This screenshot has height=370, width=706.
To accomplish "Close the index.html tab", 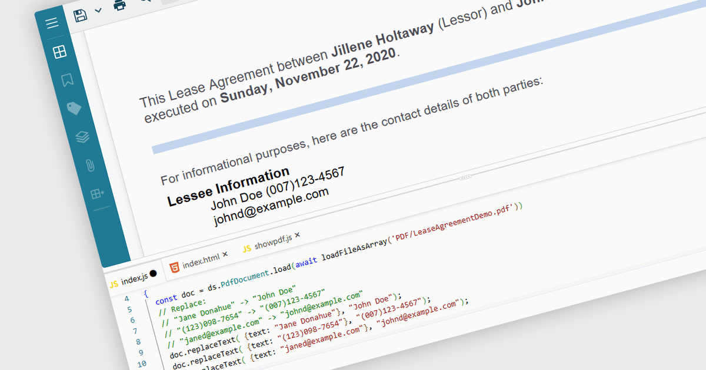I will pyautogui.click(x=225, y=254).
